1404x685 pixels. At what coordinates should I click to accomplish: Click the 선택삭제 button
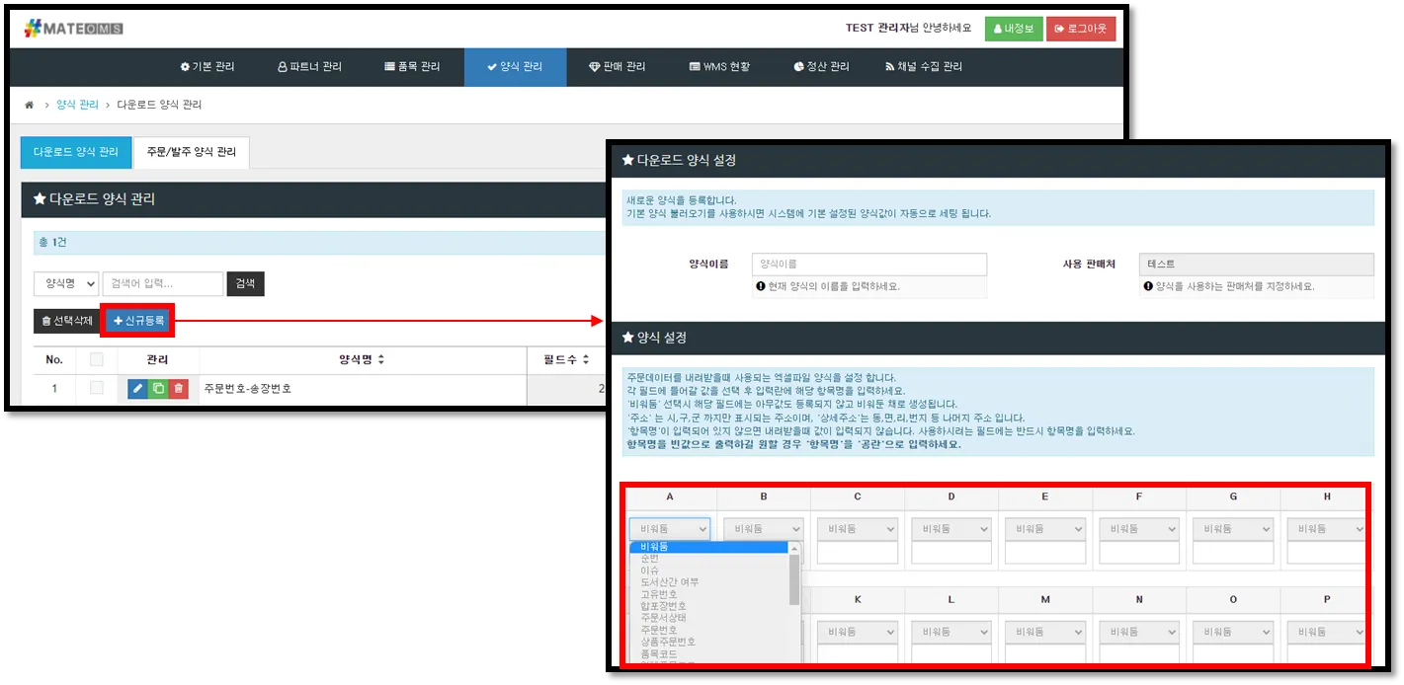point(67,321)
